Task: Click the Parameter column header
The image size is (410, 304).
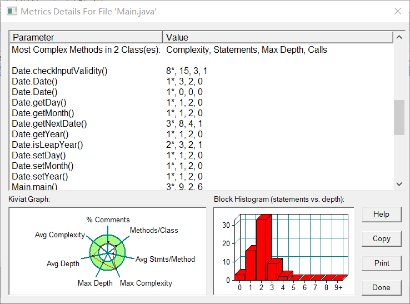Action: 86,37
